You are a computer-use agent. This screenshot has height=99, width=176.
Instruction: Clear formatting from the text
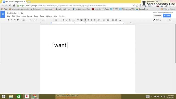click(x=120, y=20)
